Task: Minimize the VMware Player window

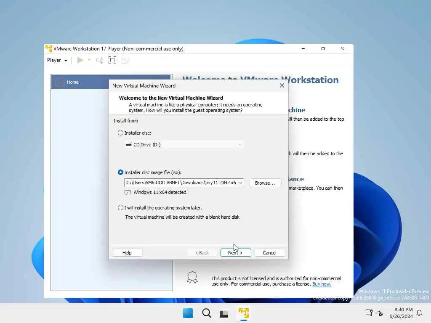Action: 303,49
